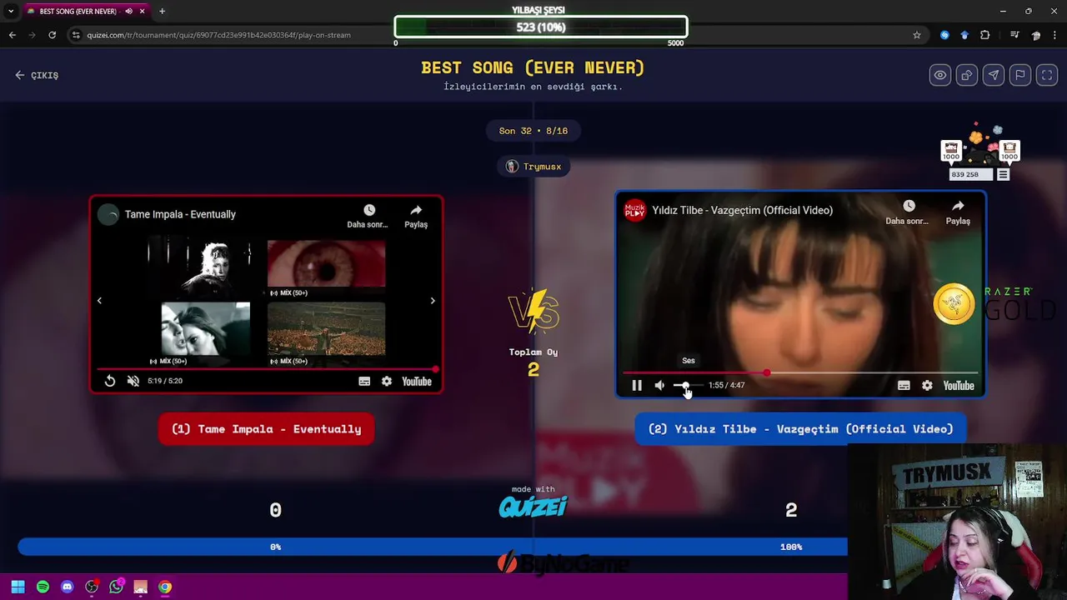The image size is (1067, 600).
Task: Open the Windows Start menu
Action: point(18,587)
